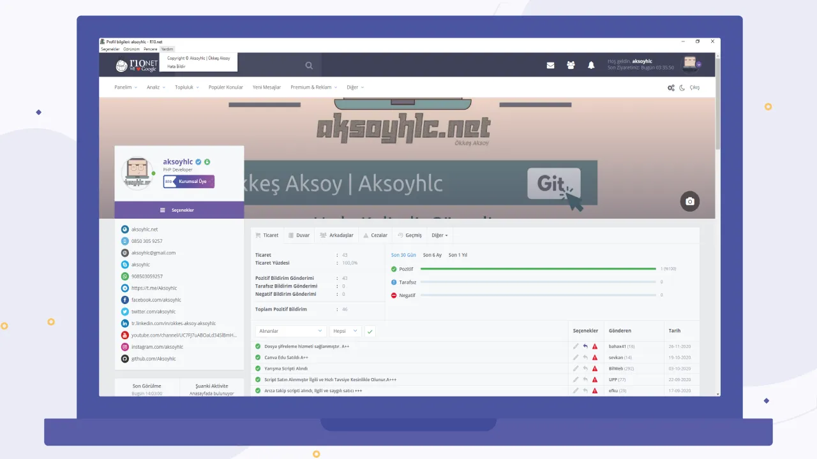Open github.com/Aksoyhlc link
The height and width of the screenshot is (459, 817).
coord(153,359)
